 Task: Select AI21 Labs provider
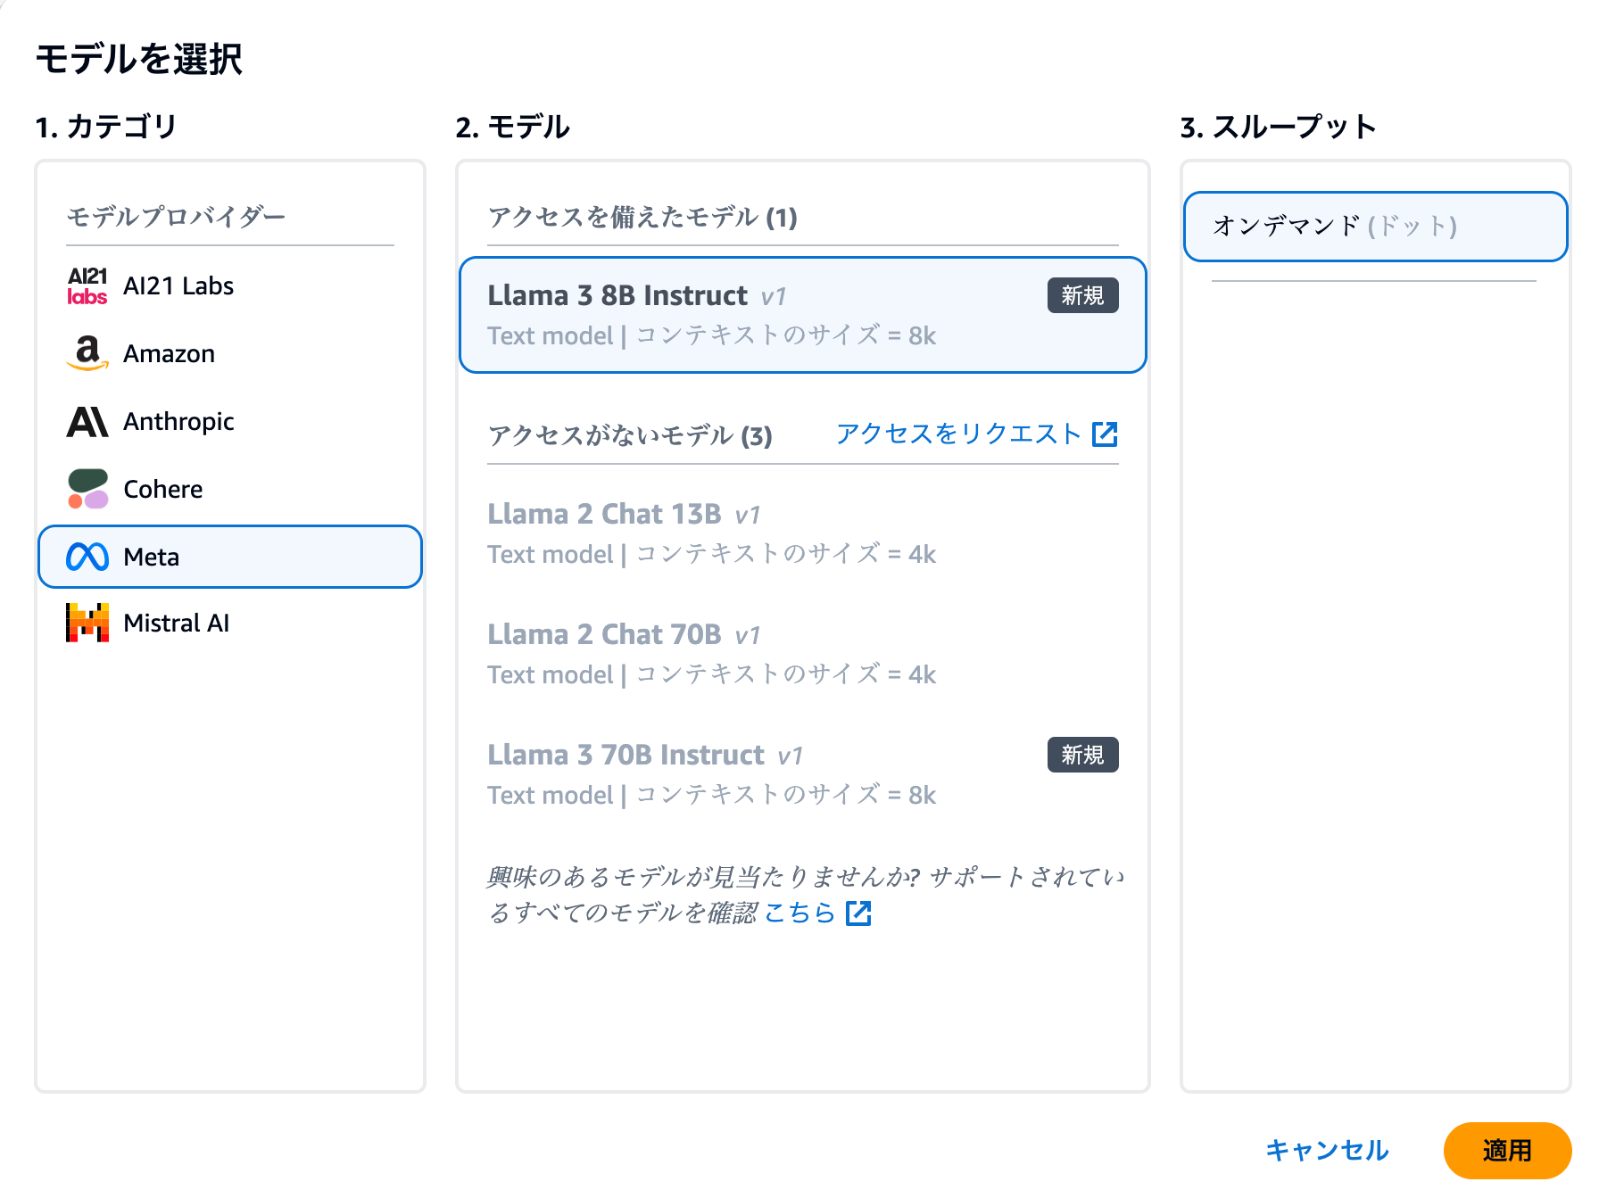click(230, 285)
